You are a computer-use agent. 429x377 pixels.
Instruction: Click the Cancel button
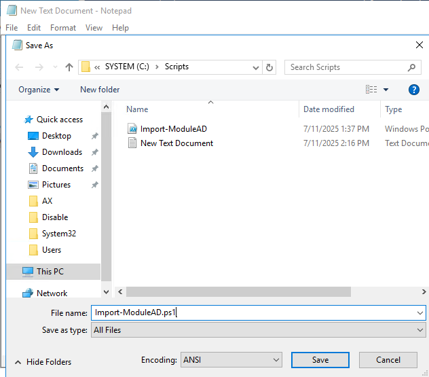388,360
